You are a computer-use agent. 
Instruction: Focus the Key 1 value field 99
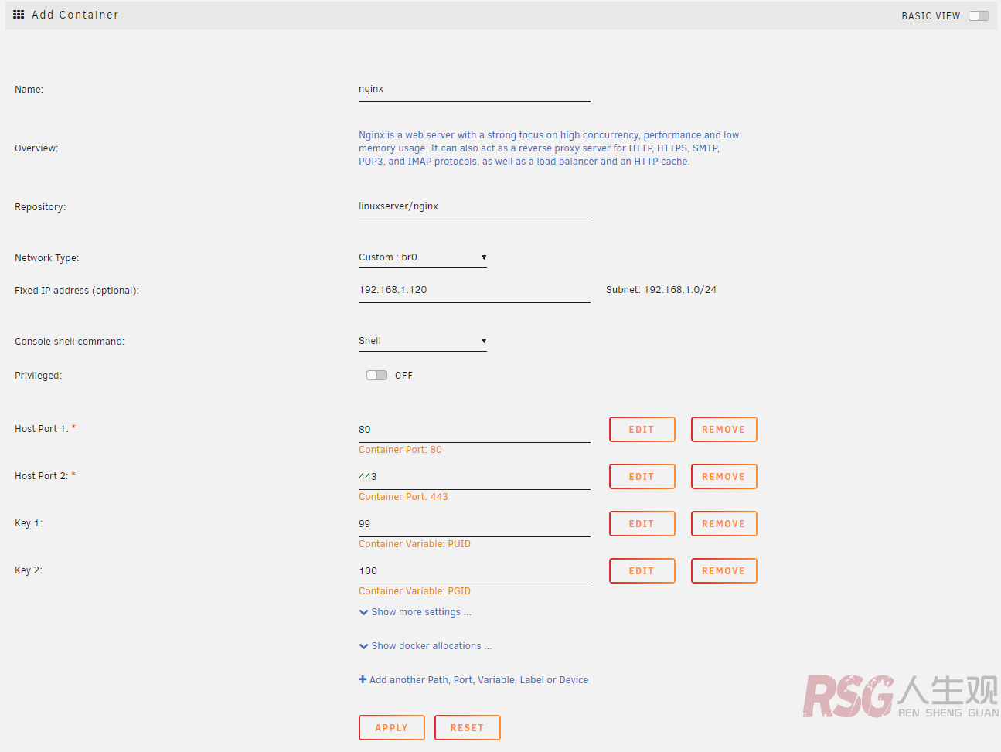pyautogui.click(x=475, y=525)
